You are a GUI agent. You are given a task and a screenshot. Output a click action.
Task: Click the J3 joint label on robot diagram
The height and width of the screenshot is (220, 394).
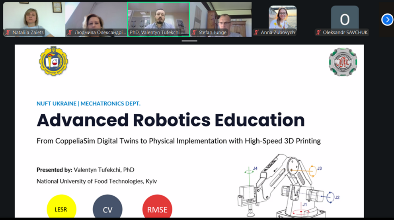tap(319, 168)
